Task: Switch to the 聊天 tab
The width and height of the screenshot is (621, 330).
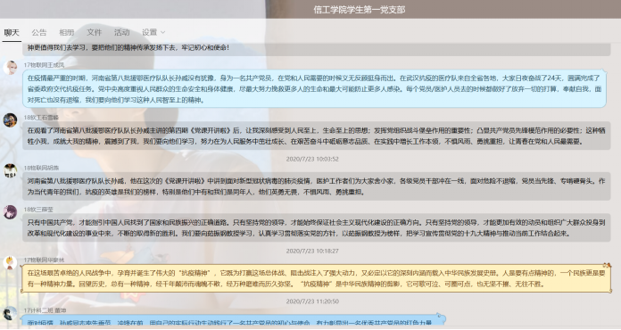Action: tap(12, 32)
